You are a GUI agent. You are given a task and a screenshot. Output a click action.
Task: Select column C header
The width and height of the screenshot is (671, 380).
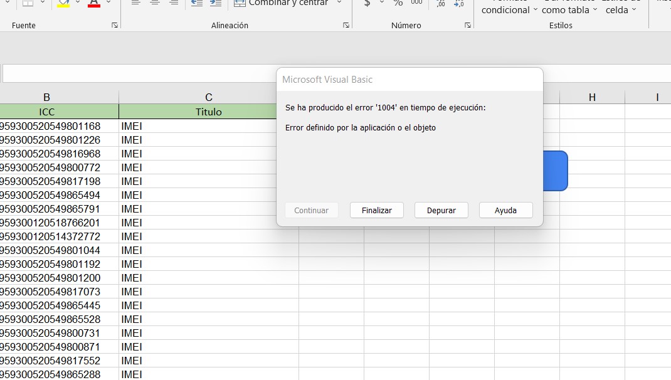click(208, 97)
